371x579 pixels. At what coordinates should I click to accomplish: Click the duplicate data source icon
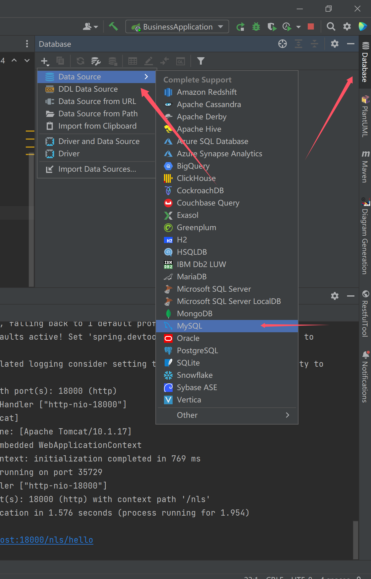[x=60, y=61]
